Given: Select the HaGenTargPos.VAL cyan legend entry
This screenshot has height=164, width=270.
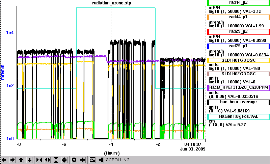Looking at the screenshot, I should click(x=239, y=116).
